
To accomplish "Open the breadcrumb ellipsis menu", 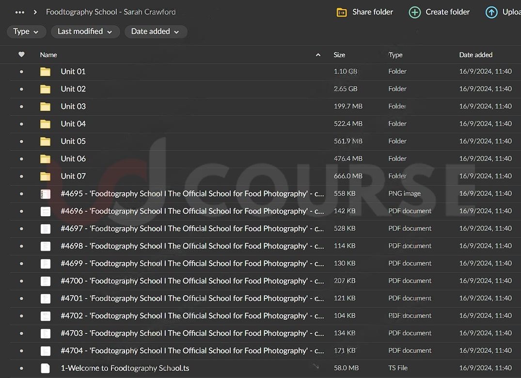I will (20, 12).
